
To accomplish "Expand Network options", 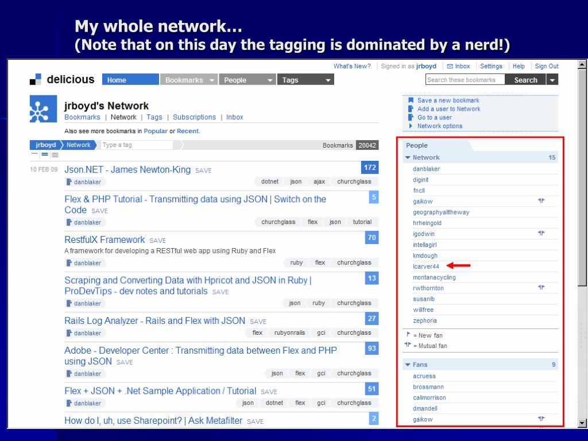I will coord(439,126).
